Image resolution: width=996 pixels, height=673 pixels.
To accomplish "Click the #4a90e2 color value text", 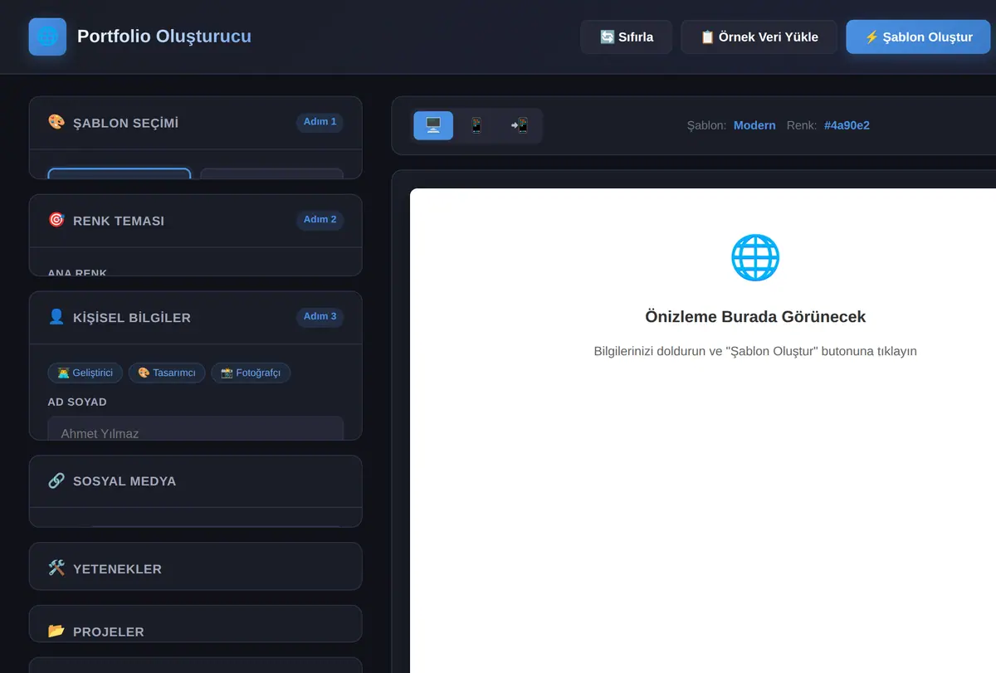I will [847, 125].
